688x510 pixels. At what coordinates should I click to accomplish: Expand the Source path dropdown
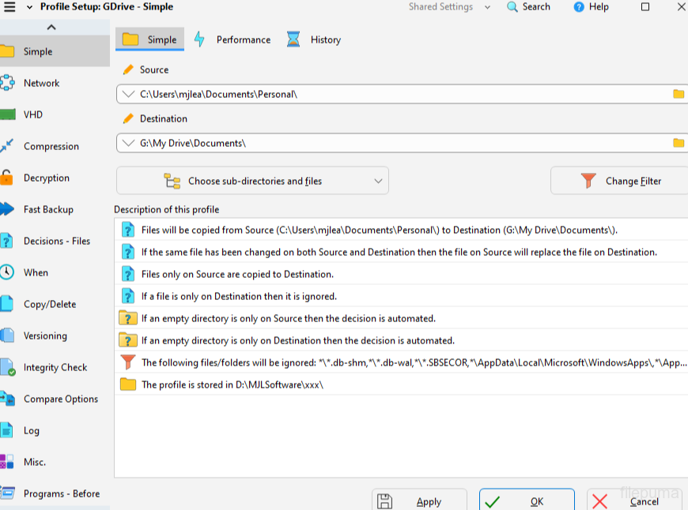(x=129, y=94)
